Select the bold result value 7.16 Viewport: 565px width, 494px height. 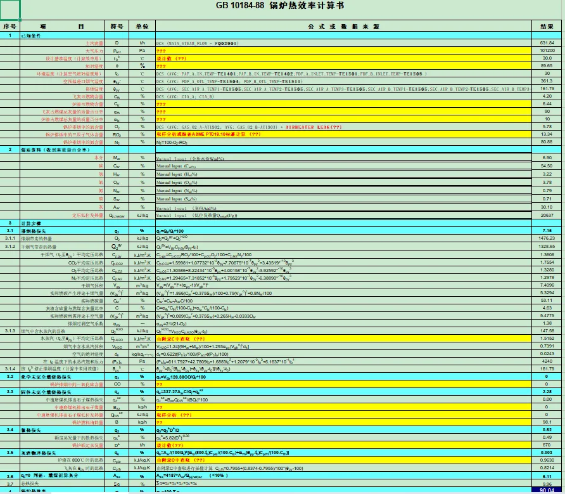[547, 231]
